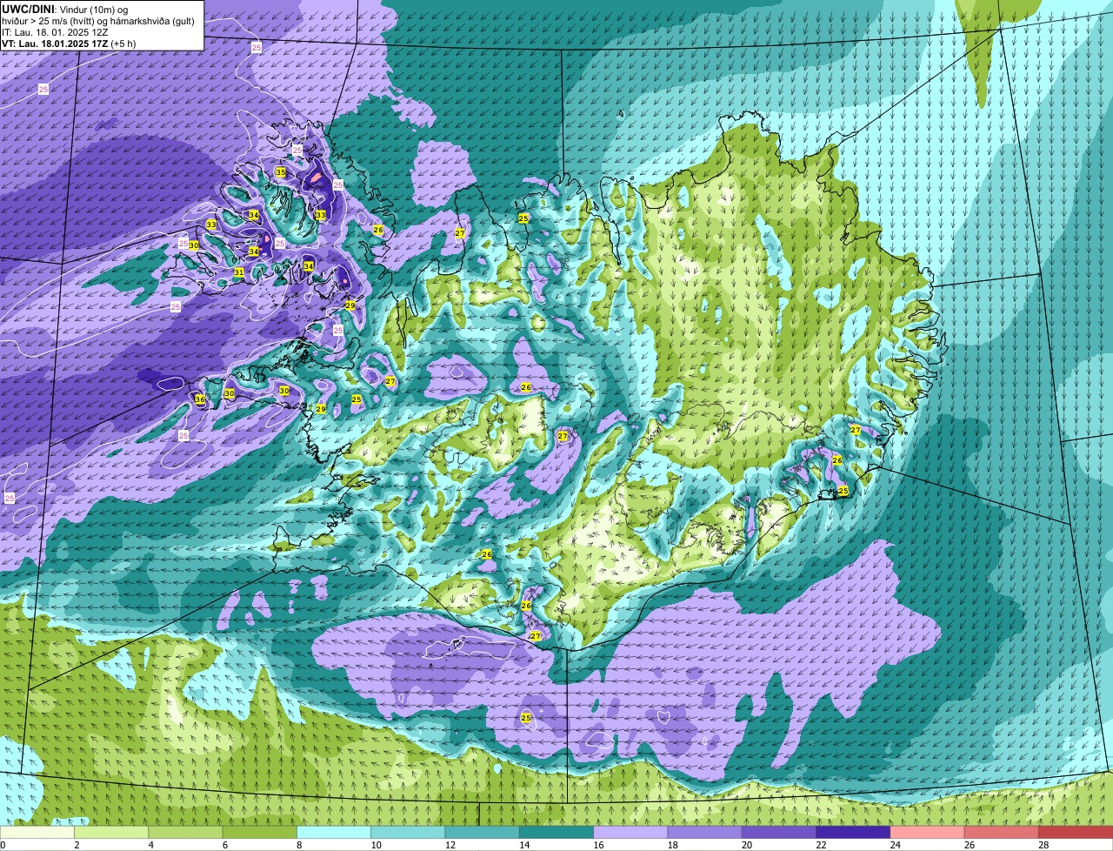Click the legend scale label "14"
The width and height of the screenshot is (1113, 851).
pos(524,845)
